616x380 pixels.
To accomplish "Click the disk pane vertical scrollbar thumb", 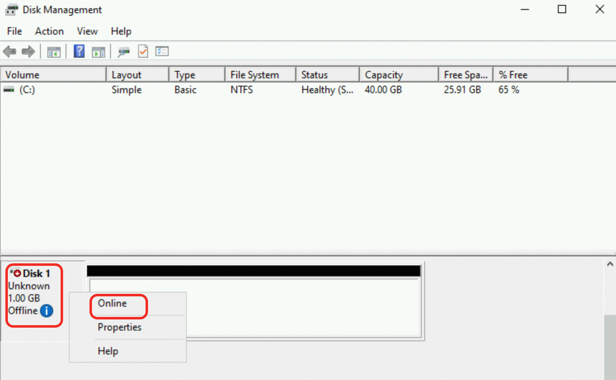I will pyautogui.click(x=610, y=347).
